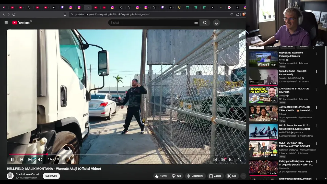Bookmark this page in the browser
327x184 pixels.
[x=65, y=14]
